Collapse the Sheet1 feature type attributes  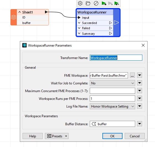pos(20,12)
